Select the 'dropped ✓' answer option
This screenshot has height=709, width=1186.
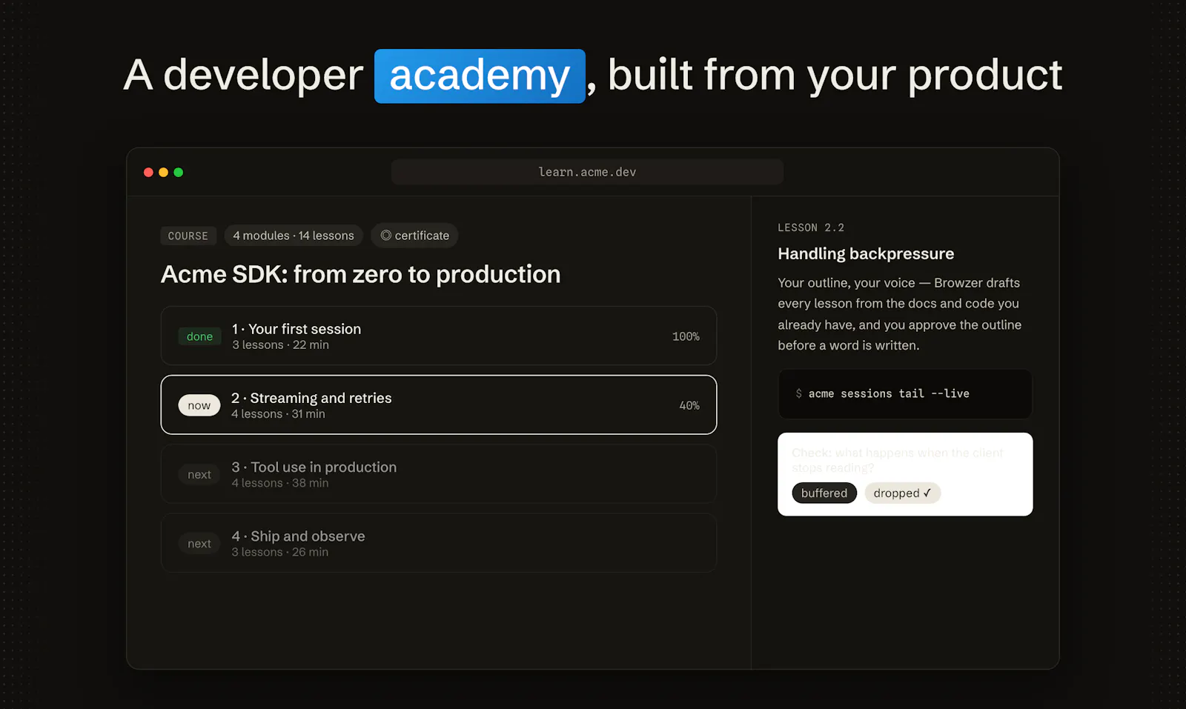[x=903, y=493]
